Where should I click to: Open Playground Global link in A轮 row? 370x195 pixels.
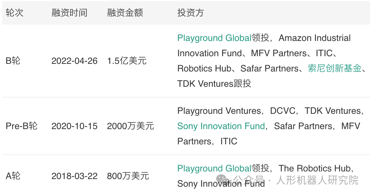tap(214, 168)
